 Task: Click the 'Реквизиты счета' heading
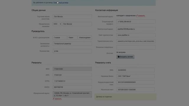pos(103,63)
